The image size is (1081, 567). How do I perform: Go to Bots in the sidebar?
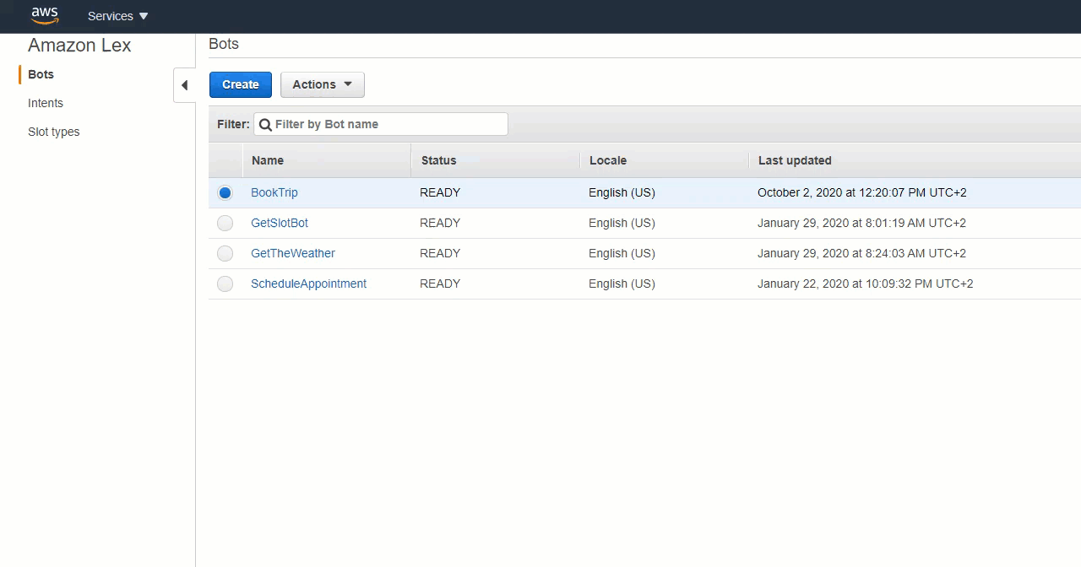click(x=41, y=74)
